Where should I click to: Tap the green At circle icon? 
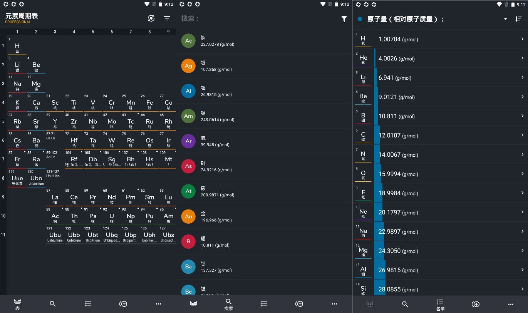coord(188,191)
